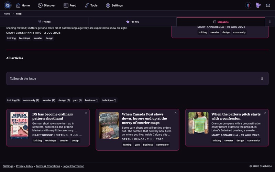This screenshot has height=172, width=275.
Task: Open the user profile avatar
Action: pos(248,5)
